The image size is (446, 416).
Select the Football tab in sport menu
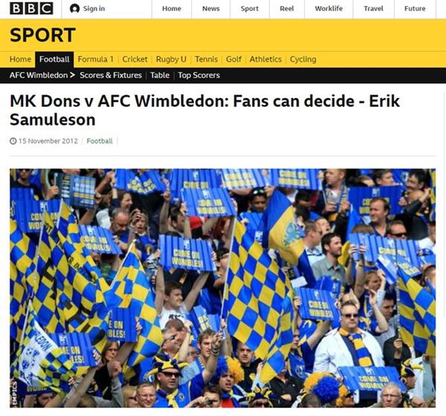[x=54, y=59]
